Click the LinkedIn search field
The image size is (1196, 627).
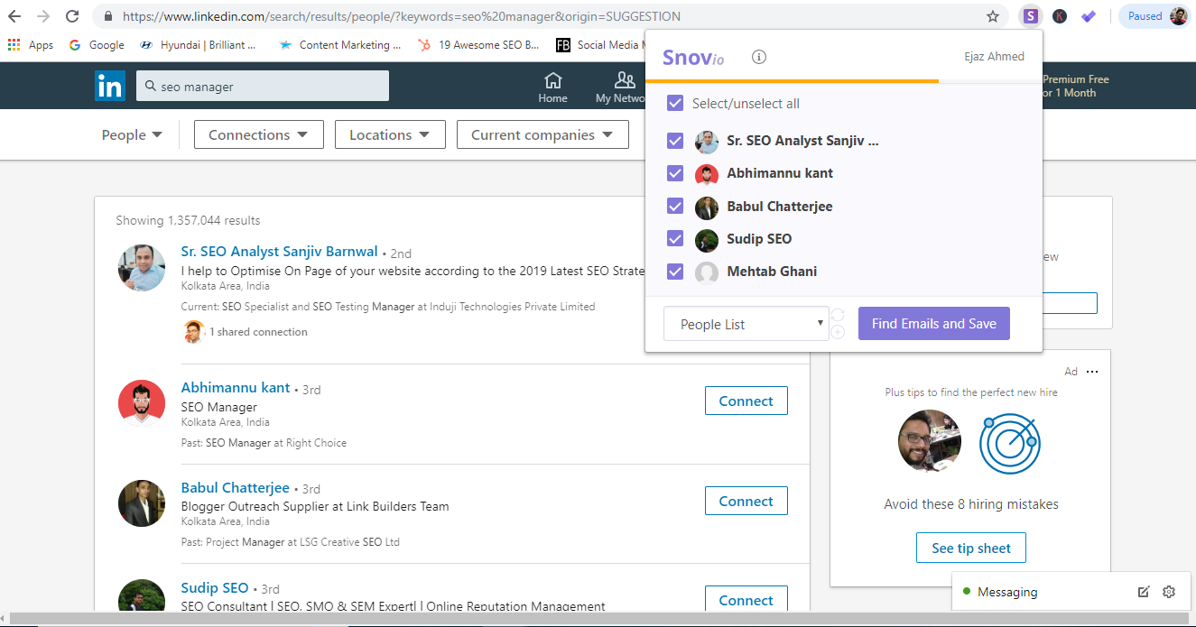pyautogui.click(x=263, y=86)
